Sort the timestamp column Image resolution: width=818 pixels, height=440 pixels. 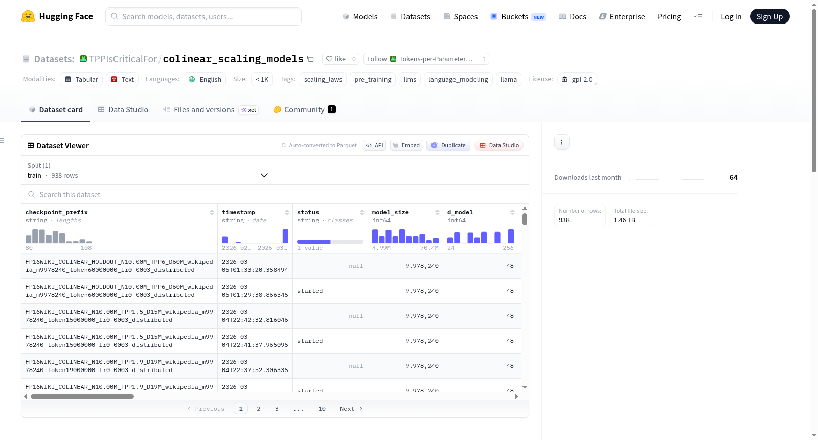287,212
